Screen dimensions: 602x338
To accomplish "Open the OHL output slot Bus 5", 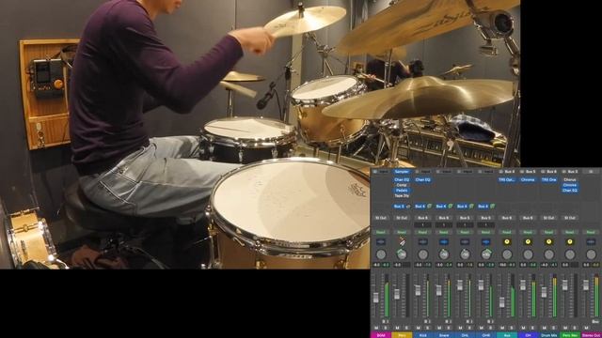I will [465, 218].
